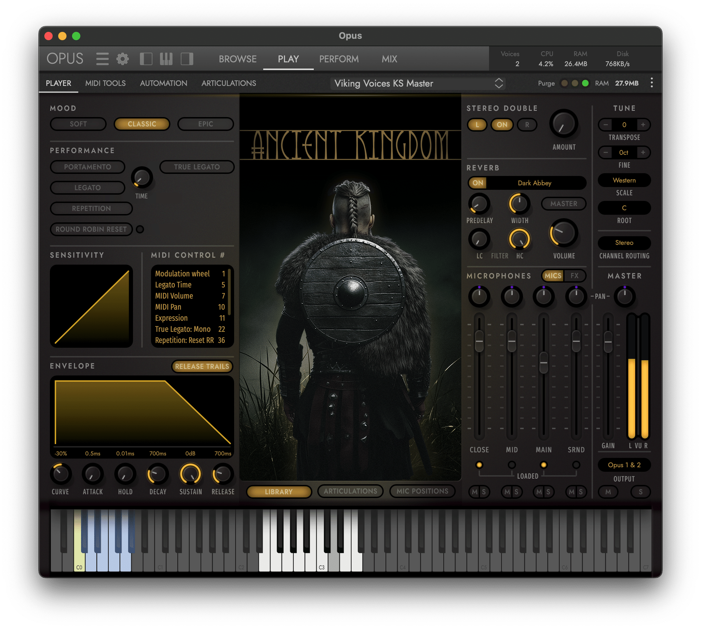Click the Master Gain fader

pyautogui.click(x=608, y=342)
